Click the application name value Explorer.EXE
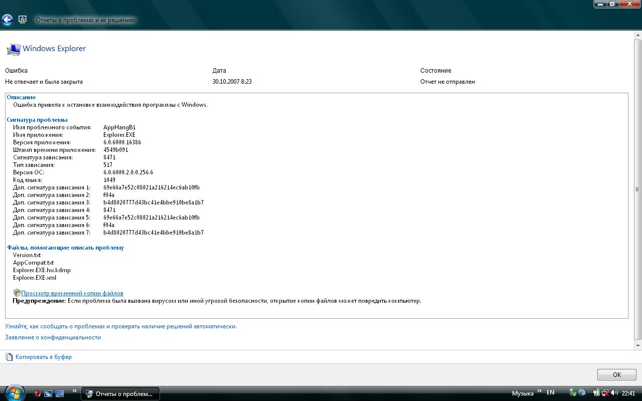 tap(119, 135)
